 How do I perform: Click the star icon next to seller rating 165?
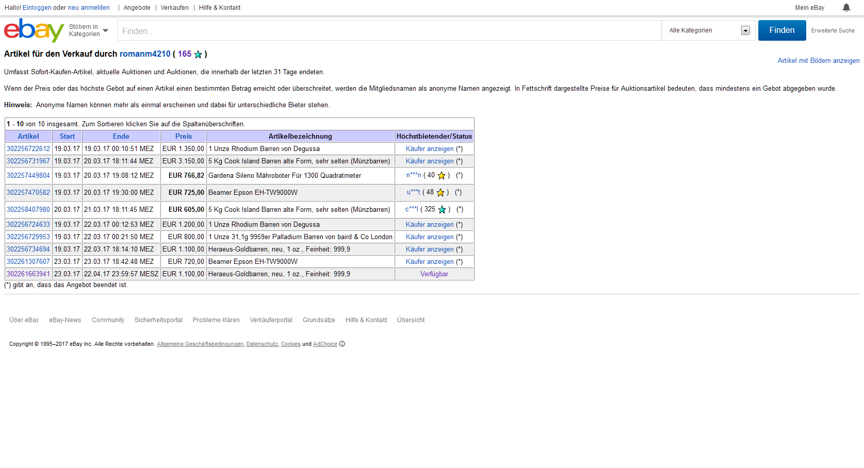198,54
